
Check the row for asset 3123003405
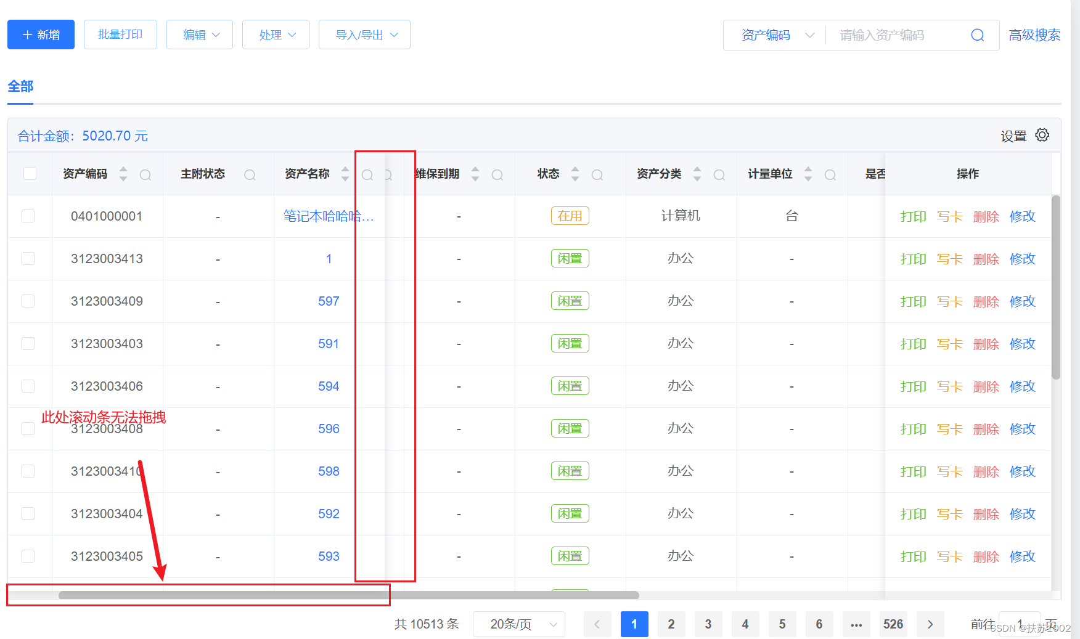point(28,556)
